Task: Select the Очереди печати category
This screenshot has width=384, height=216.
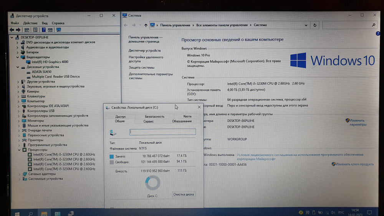Action: (x=40, y=130)
